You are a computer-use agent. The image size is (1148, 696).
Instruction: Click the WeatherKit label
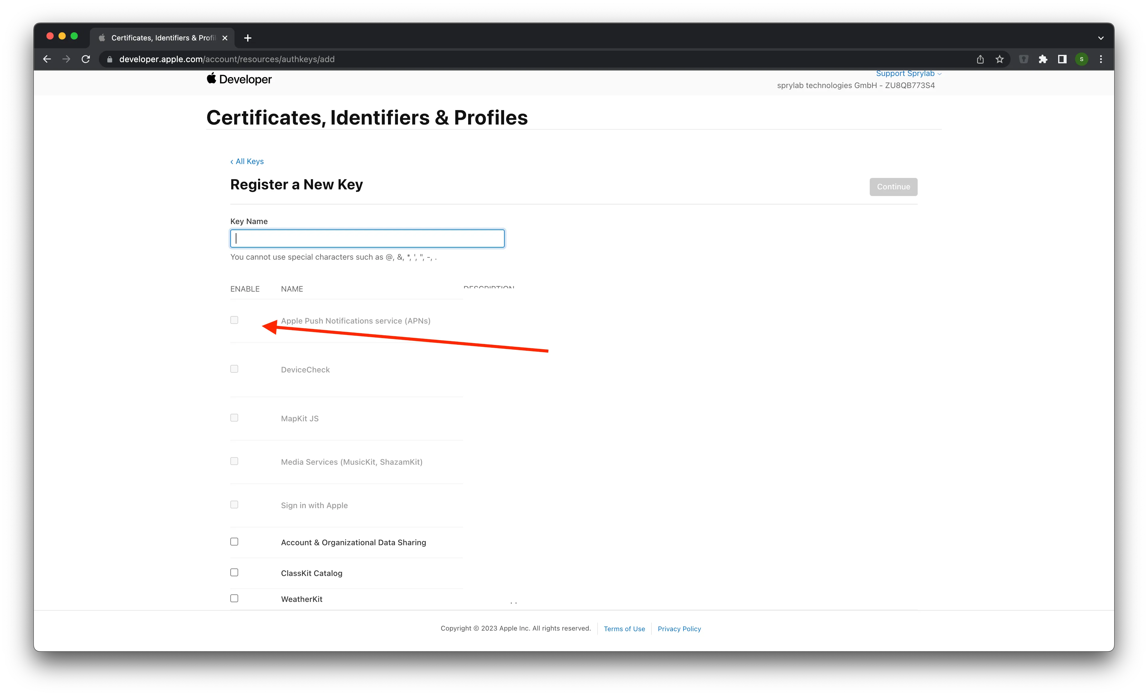pyautogui.click(x=302, y=600)
